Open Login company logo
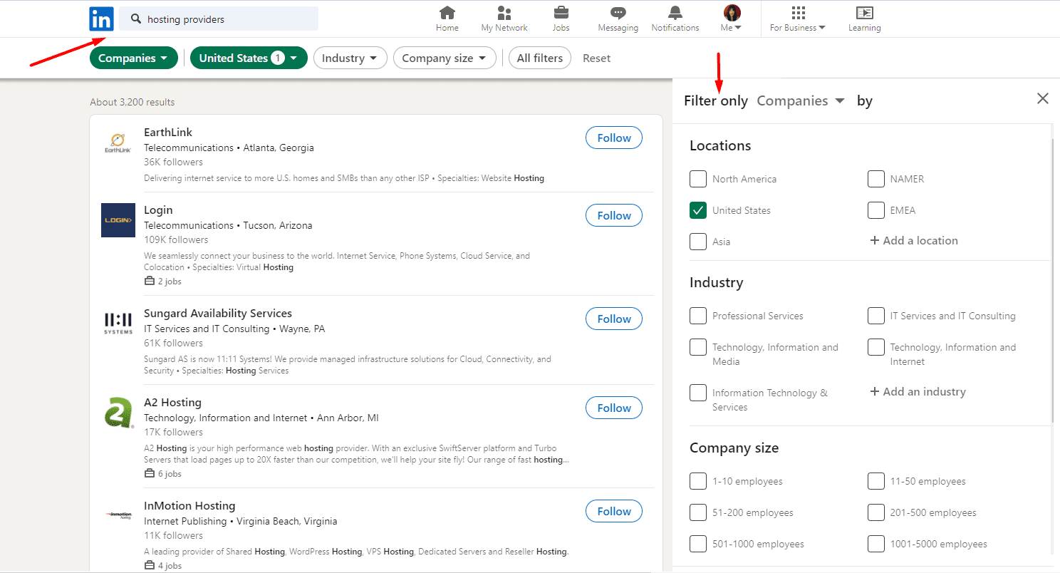 118,220
